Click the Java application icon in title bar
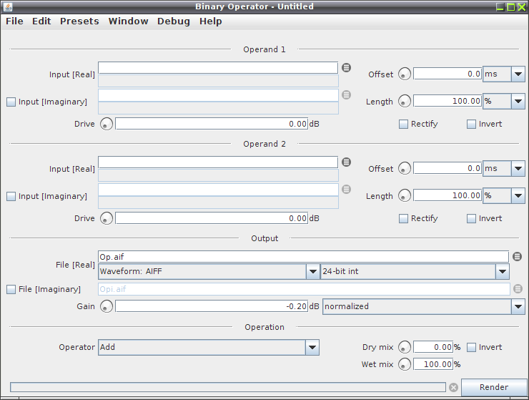The image size is (529, 400). [8, 6]
